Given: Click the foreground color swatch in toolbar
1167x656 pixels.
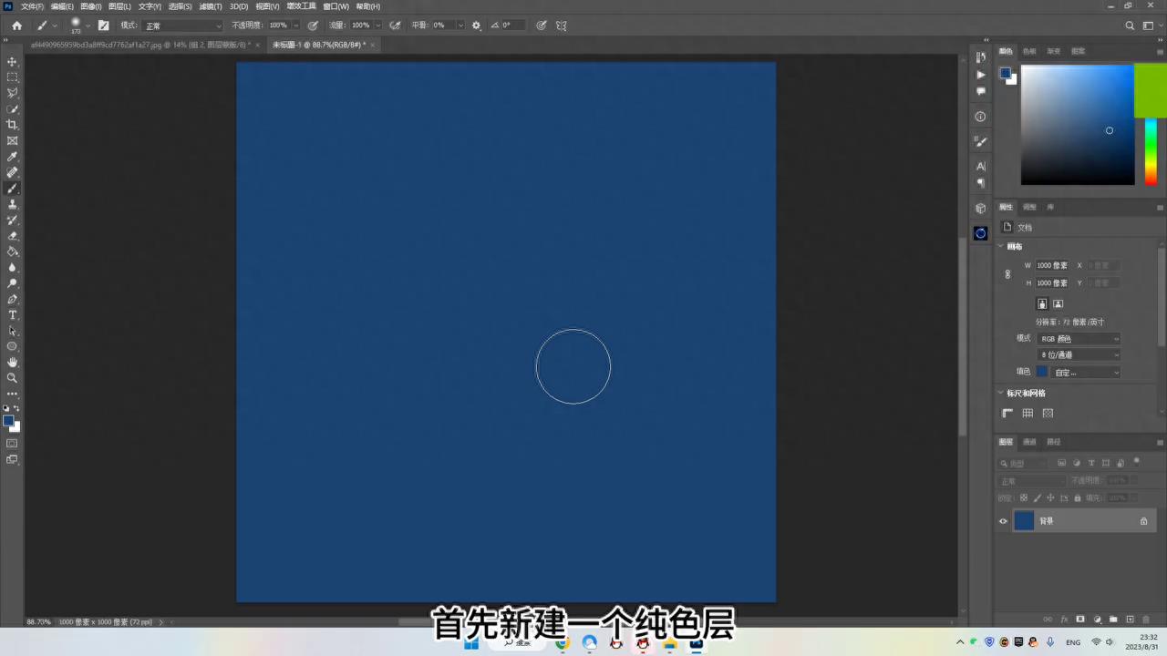Looking at the screenshot, I should 8,421.
